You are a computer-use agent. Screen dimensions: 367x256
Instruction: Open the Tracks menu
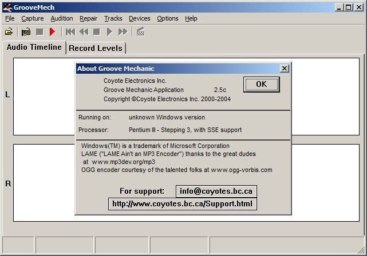click(x=113, y=18)
